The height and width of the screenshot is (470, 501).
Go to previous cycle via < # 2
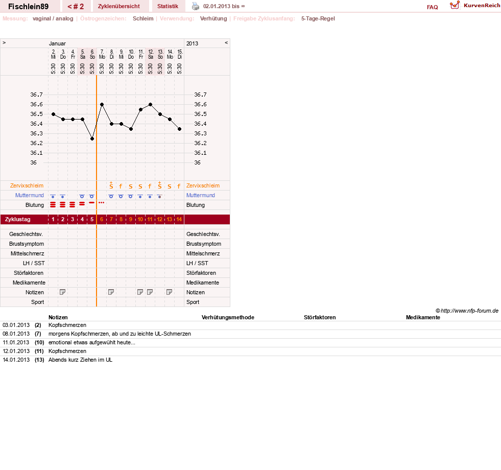pos(76,7)
